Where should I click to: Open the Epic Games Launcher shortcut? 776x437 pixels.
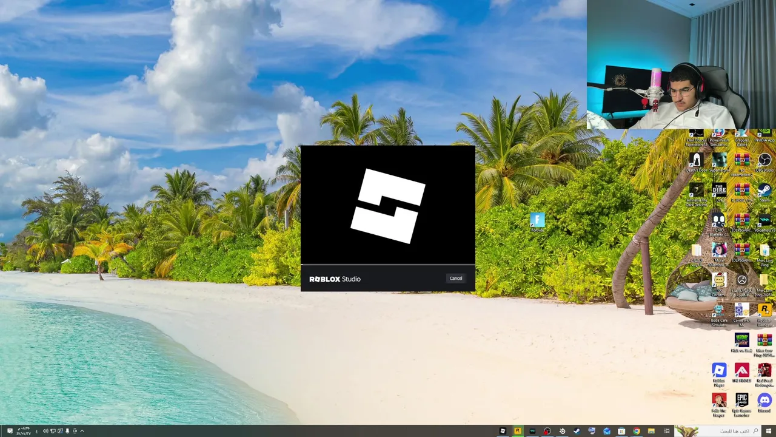741,405
